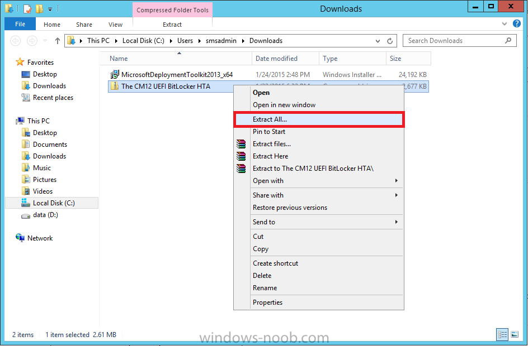Click the search magnifier icon
This screenshot has width=528, height=346.
tap(508, 41)
